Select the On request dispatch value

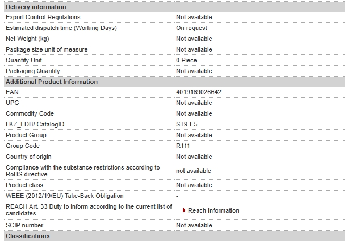pyautogui.click(x=191, y=28)
